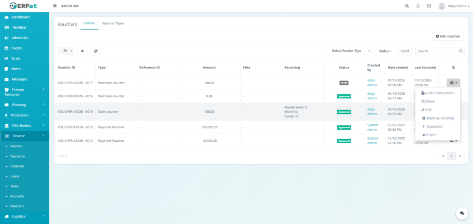Image resolution: width=473 pixels, height=224 pixels.
Task: Click the Add voucher button
Action: click(448, 36)
